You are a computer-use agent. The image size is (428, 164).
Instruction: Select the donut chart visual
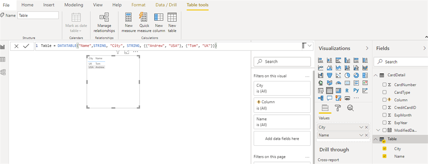point(356,75)
